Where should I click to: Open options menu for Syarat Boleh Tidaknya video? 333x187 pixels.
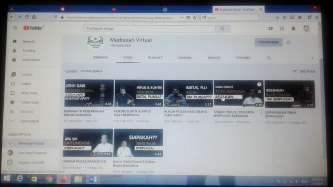261,112
